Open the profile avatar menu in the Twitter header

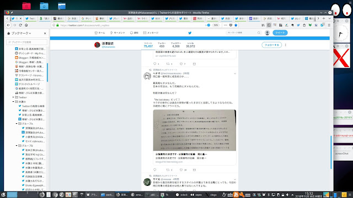267,33
